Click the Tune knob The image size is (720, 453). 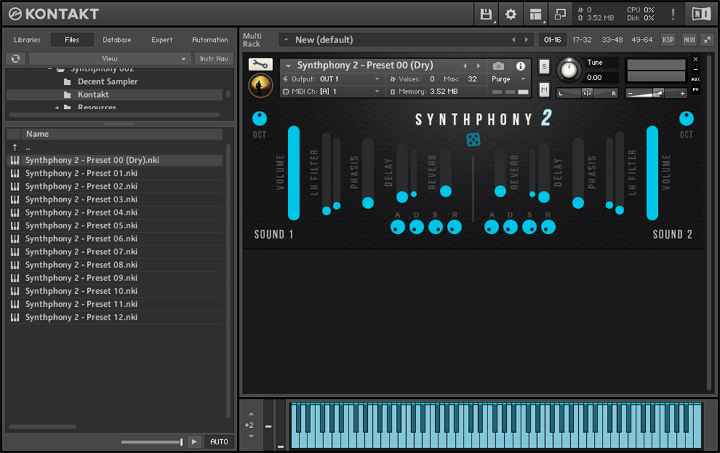click(569, 71)
